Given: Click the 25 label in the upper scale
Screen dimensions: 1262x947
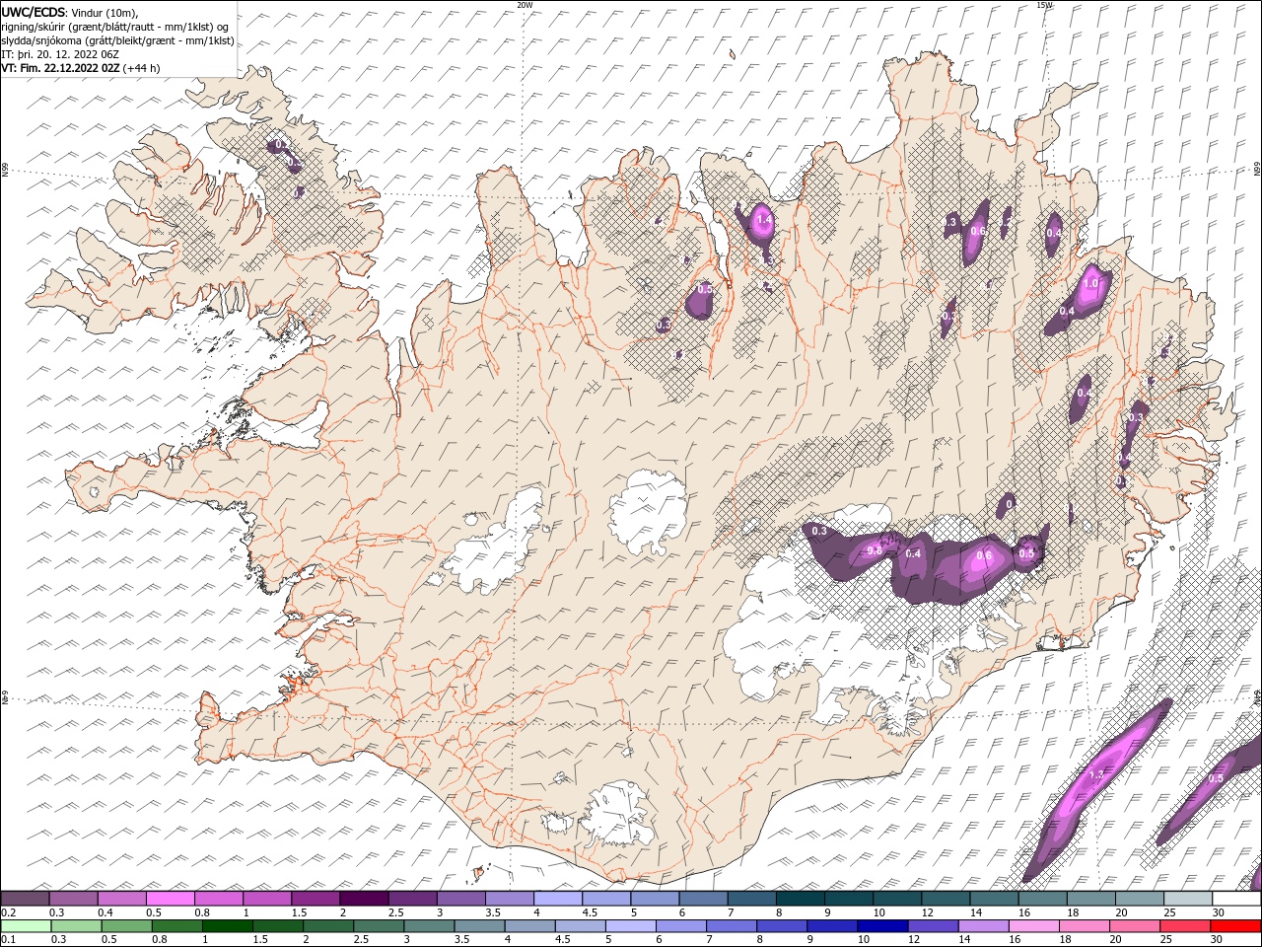Looking at the screenshot, I should (x=1168, y=912).
